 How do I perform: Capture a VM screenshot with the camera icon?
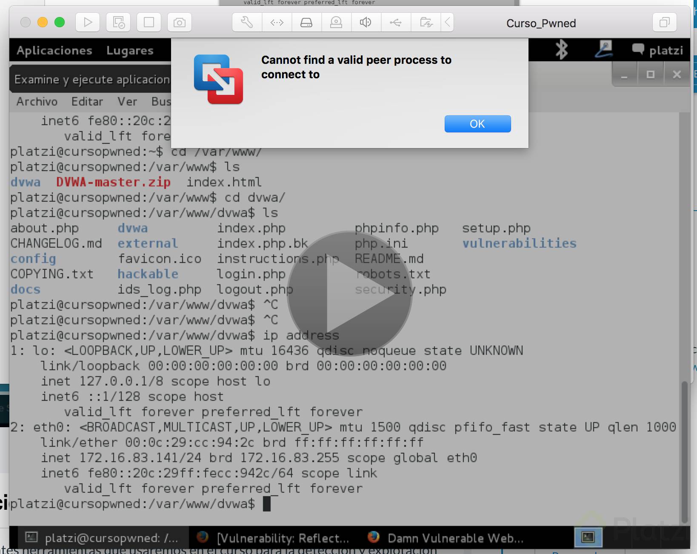179,22
